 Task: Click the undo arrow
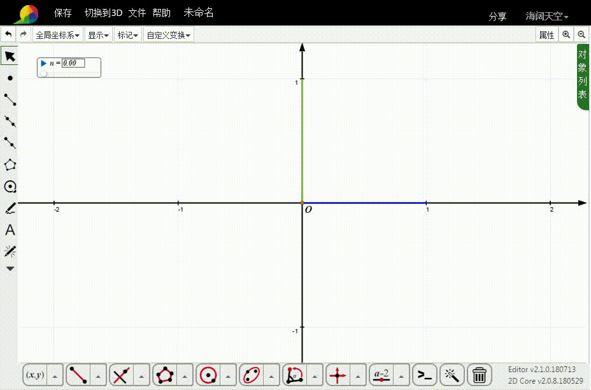tap(8, 34)
